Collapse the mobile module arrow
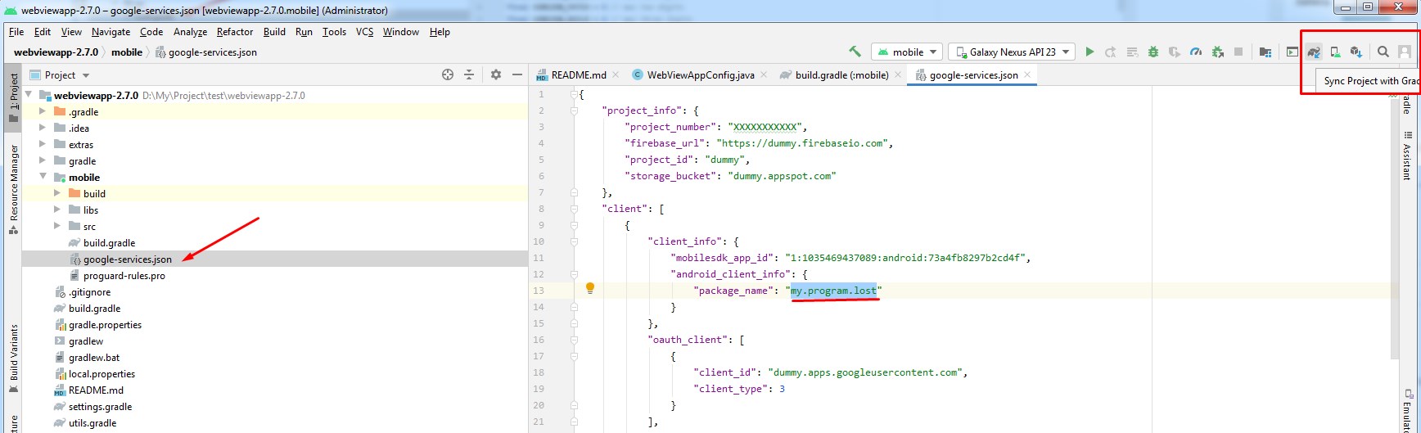1421x433 pixels. coord(43,177)
